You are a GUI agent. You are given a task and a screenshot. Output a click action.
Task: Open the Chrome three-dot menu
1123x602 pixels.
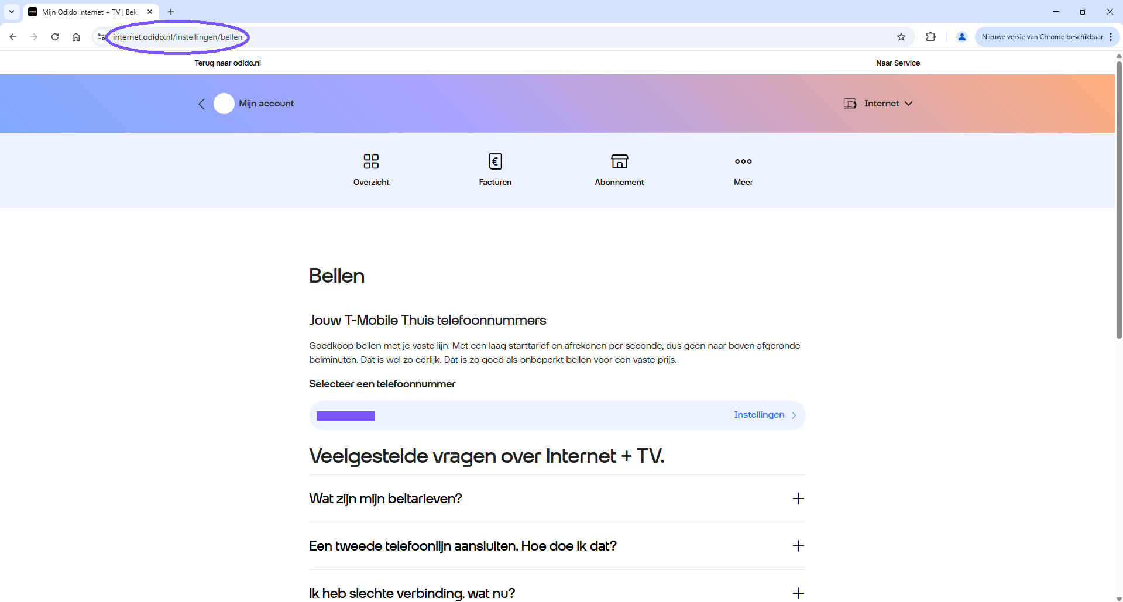pos(1111,37)
